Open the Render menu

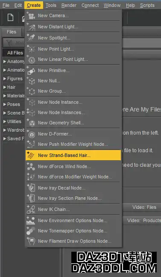point(69,5)
